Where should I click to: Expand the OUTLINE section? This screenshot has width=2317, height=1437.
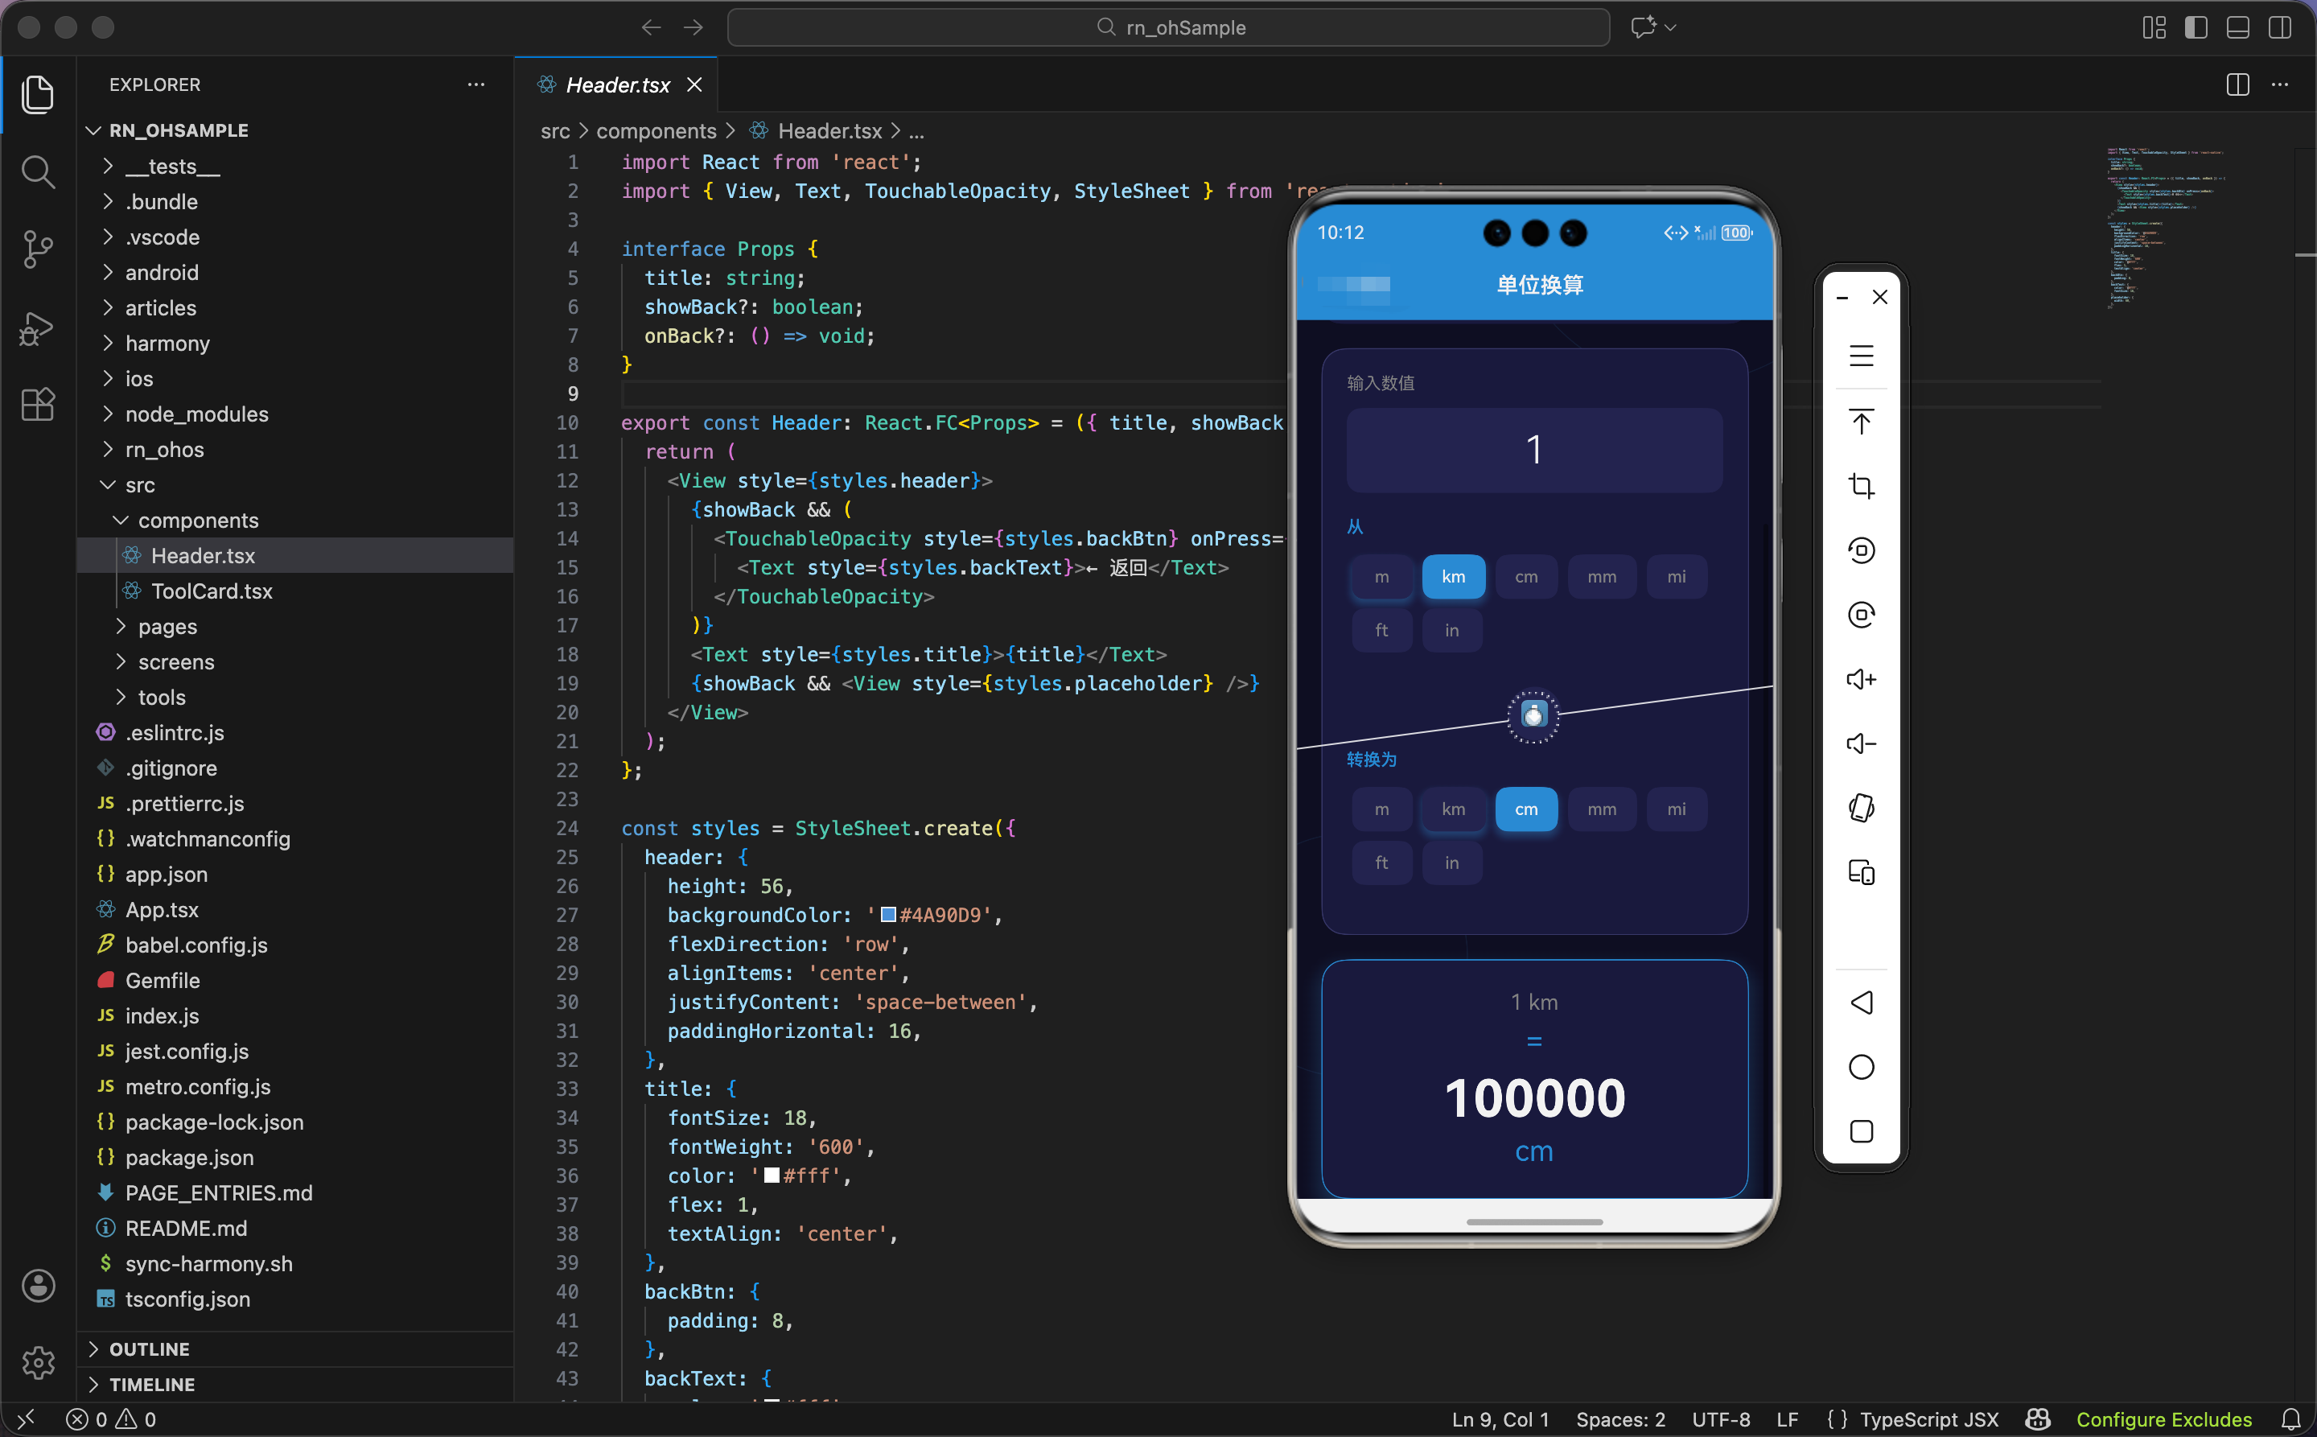tap(149, 1349)
